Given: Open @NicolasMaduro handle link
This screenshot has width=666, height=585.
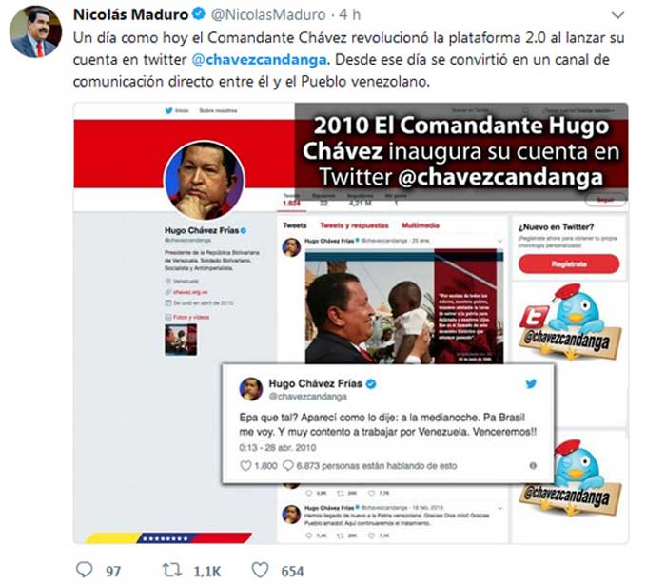Looking at the screenshot, I should click(x=268, y=15).
